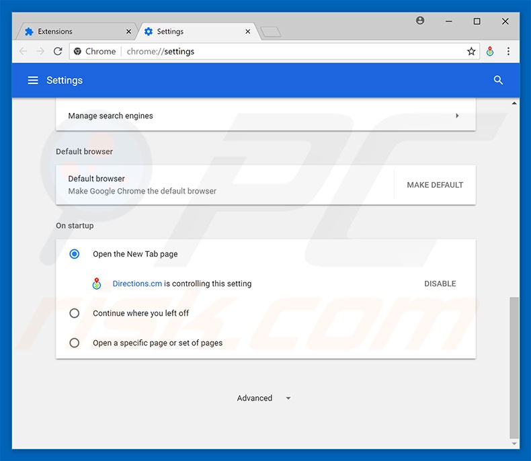
Task: Open the Chrome profile account icon
Action: coord(420,21)
